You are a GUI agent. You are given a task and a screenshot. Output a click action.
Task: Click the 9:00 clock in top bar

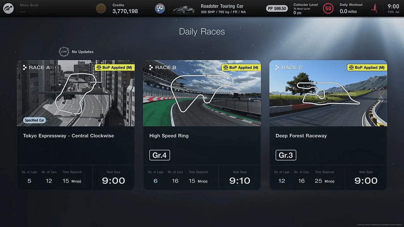click(393, 6)
